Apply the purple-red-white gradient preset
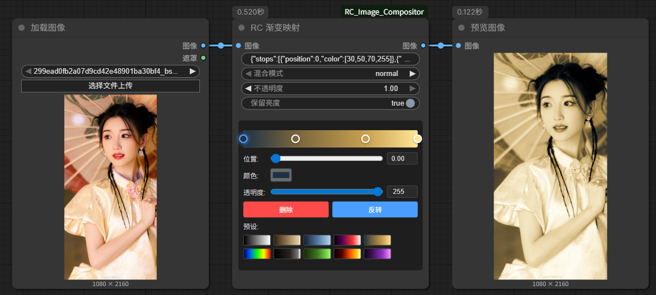 347,240
